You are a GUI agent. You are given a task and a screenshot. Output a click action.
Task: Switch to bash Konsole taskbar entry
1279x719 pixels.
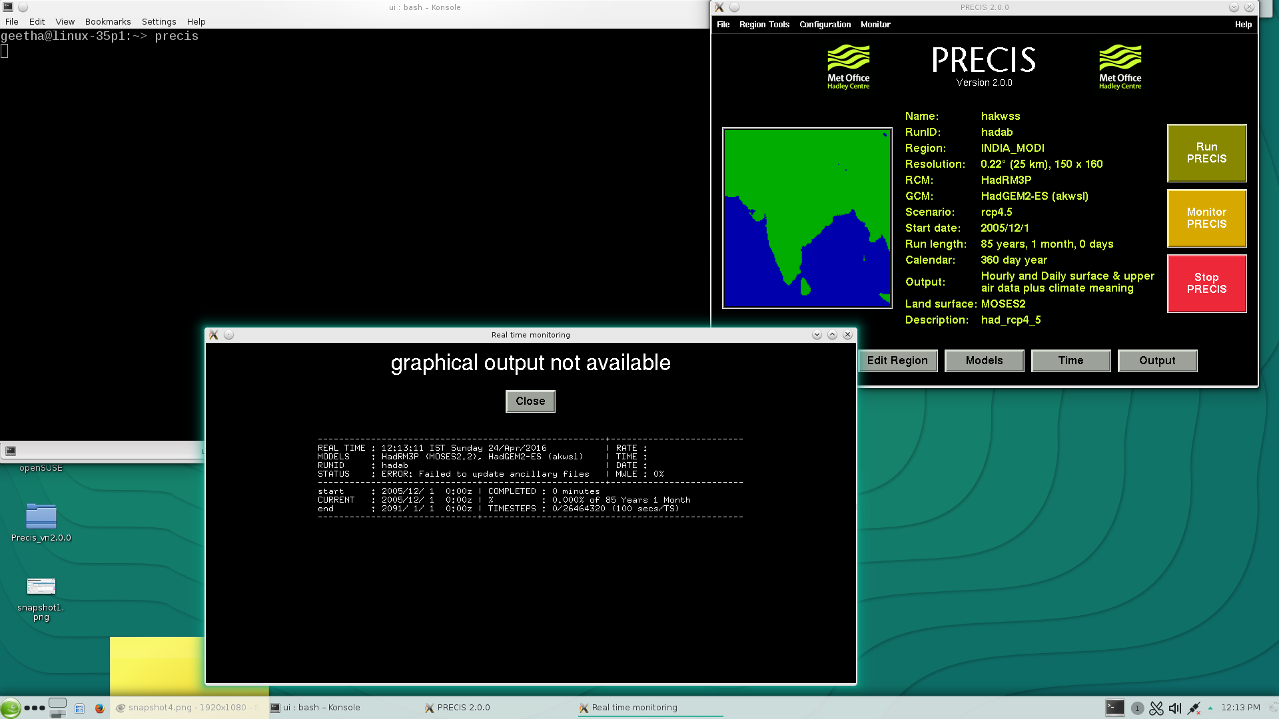(343, 708)
